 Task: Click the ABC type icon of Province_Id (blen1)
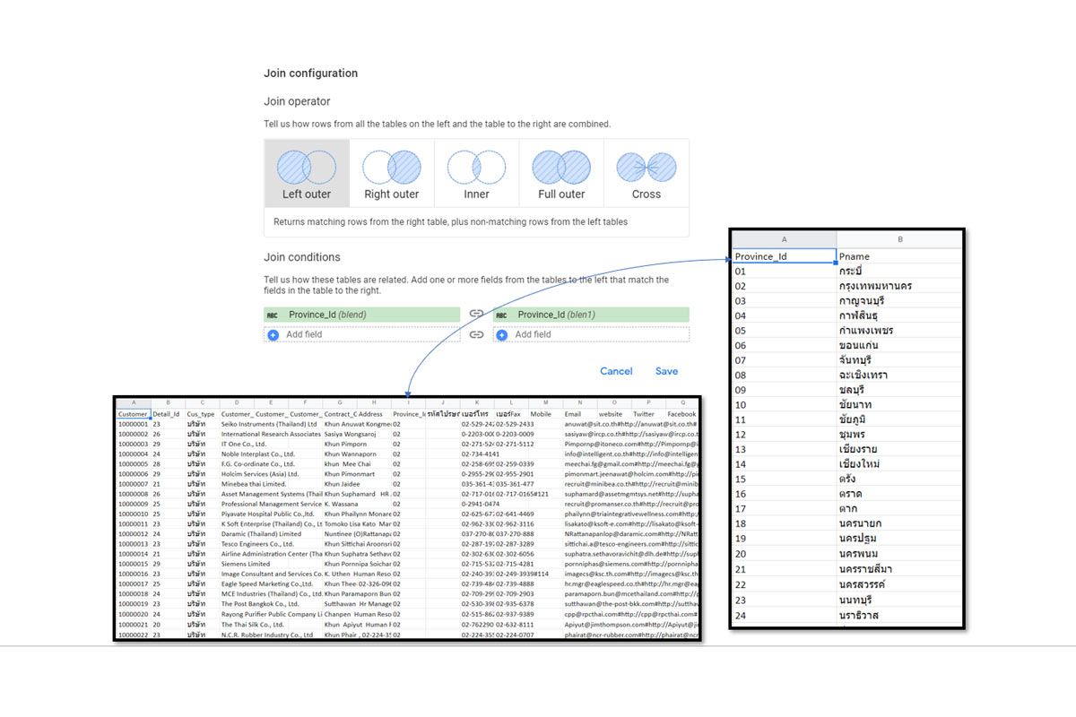tap(501, 315)
